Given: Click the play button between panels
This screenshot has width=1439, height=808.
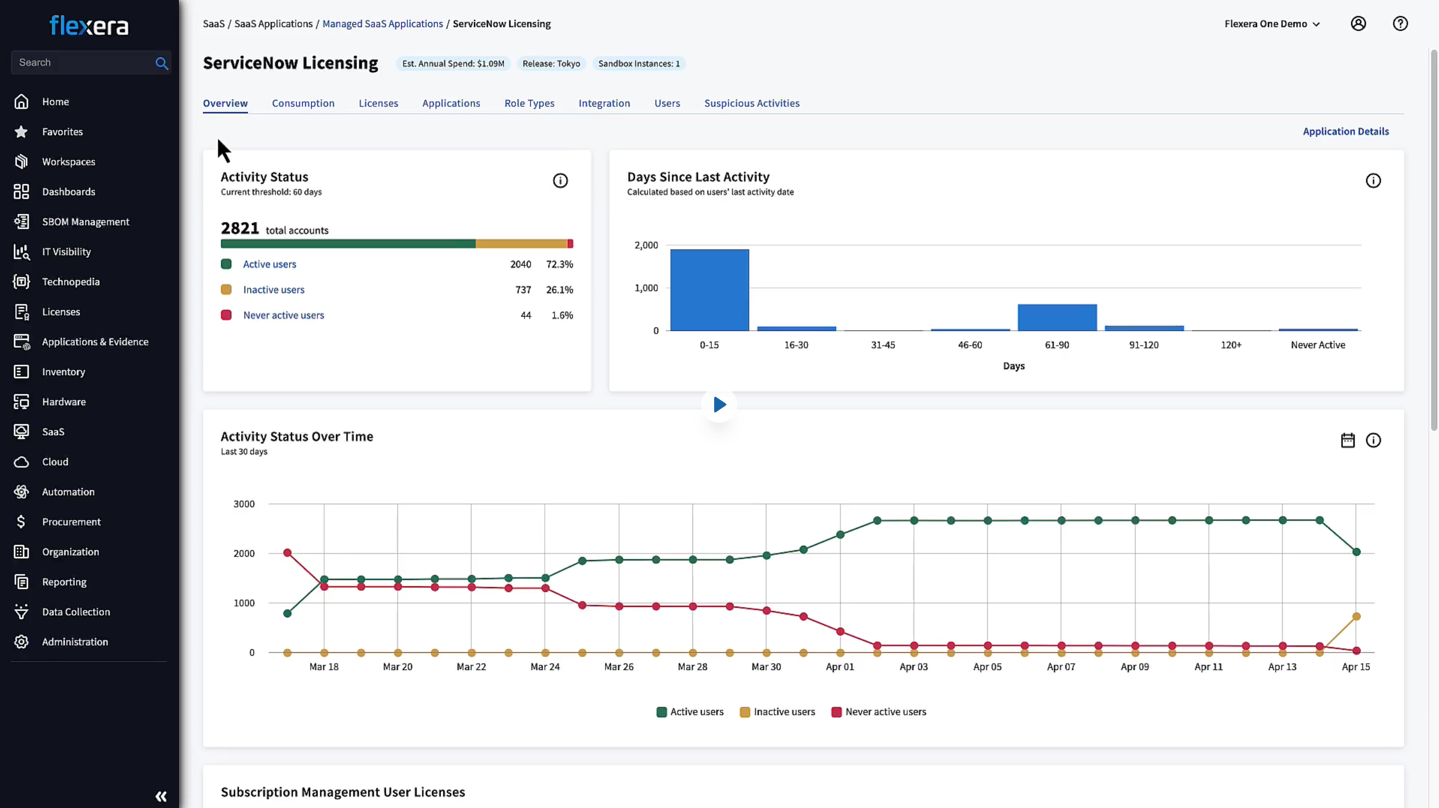Looking at the screenshot, I should [x=719, y=405].
